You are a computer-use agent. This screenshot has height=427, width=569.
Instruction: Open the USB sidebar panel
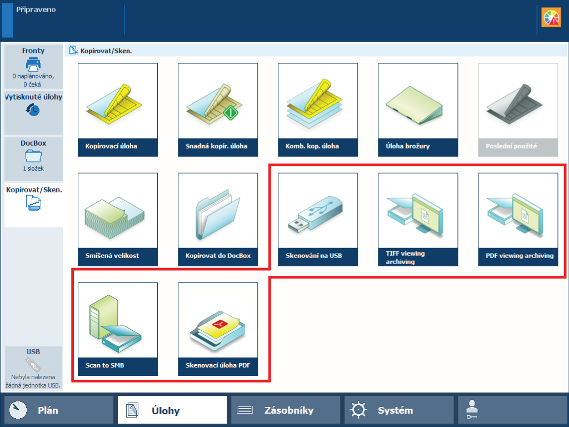click(33, 369)
